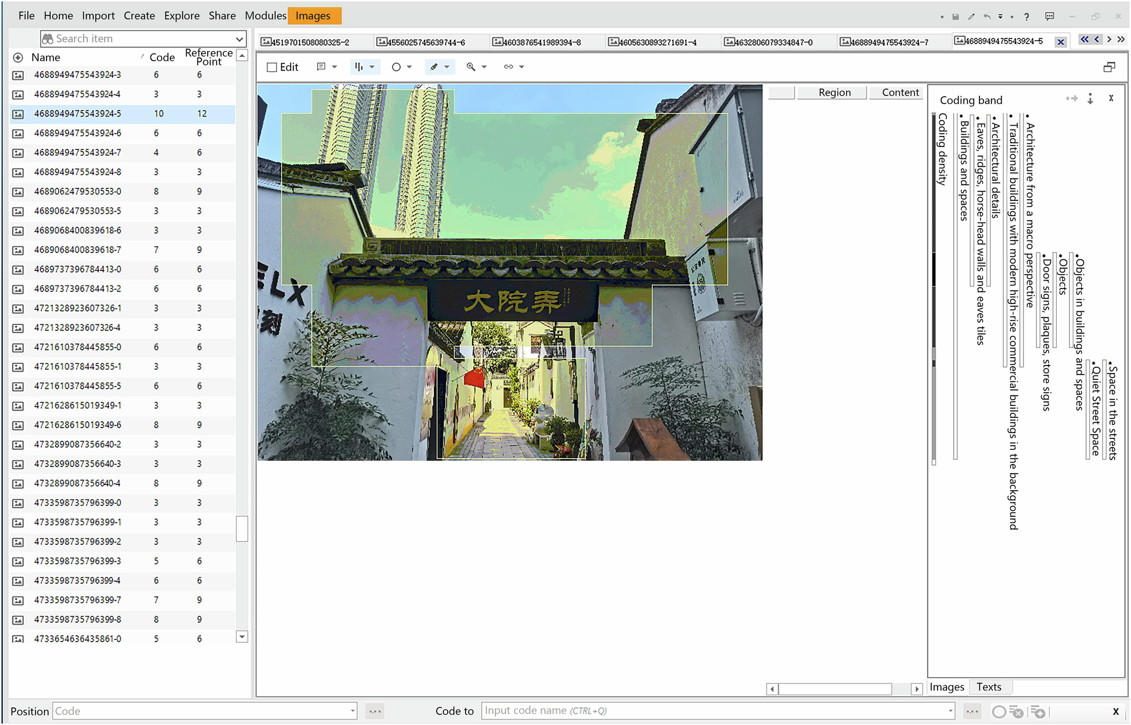
Task: Click the memo annotation icon in toolbar
Action: tap(321, 67)
